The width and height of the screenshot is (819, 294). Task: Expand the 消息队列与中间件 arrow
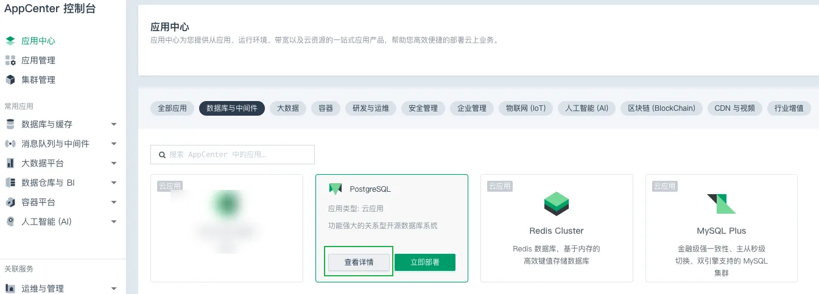pos(114,144)
